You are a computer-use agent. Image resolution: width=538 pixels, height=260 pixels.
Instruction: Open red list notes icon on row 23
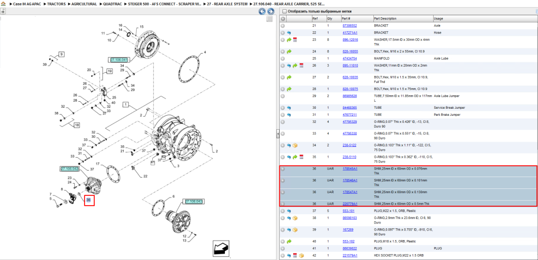coord(295,40)
